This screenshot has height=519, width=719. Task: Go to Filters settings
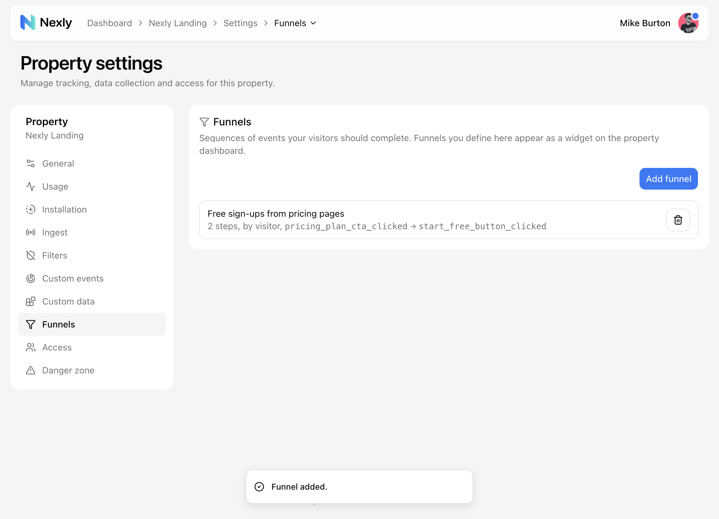click(92, 255)
